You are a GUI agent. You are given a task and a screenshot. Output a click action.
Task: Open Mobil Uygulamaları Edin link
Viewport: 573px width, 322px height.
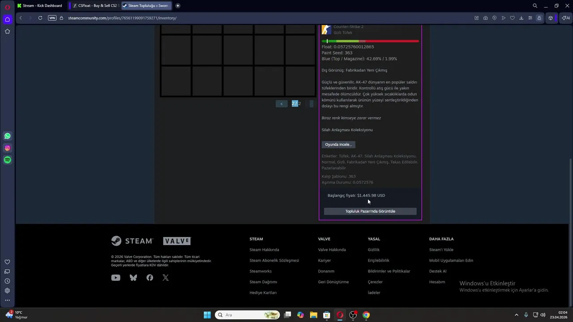coord(451,260)
